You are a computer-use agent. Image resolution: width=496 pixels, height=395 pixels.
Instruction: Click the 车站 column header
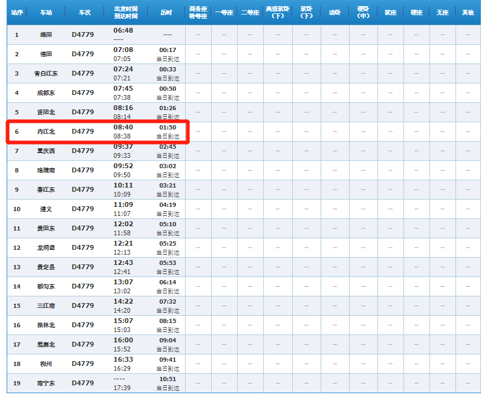pyautogui.click(x=46, y=13)
